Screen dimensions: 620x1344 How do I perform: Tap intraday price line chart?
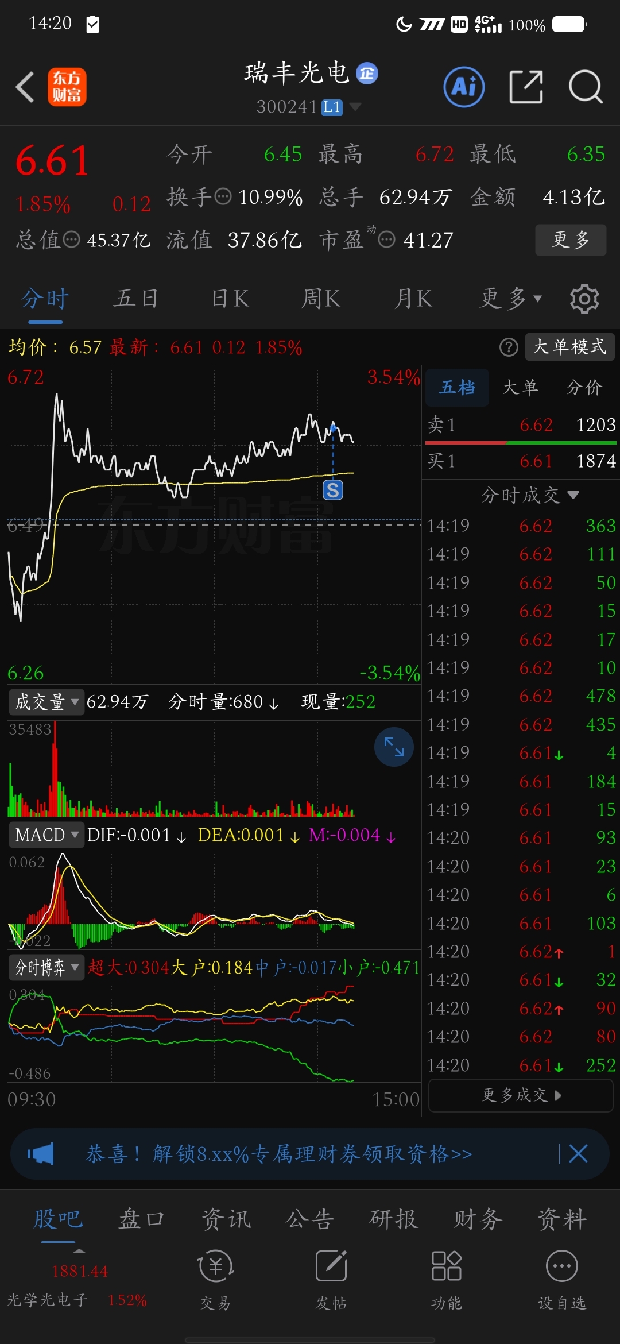(214, 524)
